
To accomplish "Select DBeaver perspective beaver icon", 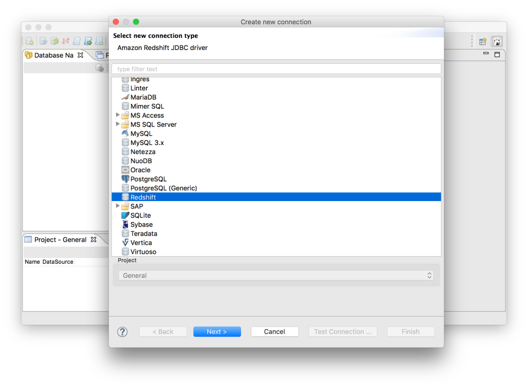I will point(497,41).
